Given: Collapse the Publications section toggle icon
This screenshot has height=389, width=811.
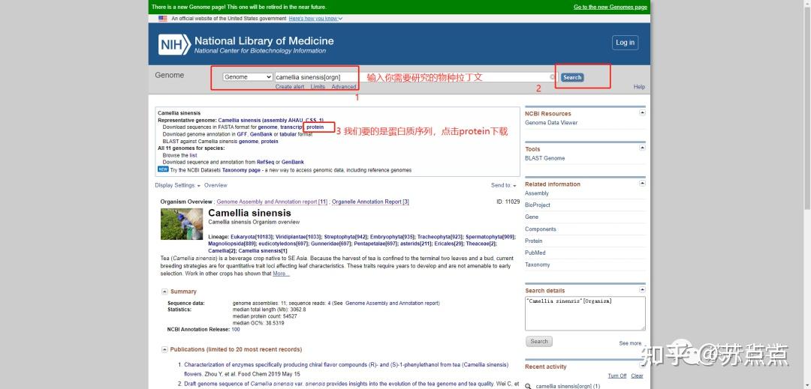Looking at the screenshot, I should point(164,349).
